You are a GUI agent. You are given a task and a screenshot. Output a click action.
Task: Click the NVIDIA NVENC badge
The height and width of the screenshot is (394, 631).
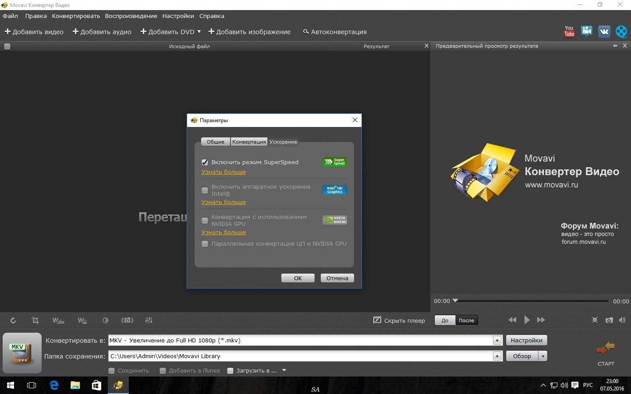tap(335, 220)
